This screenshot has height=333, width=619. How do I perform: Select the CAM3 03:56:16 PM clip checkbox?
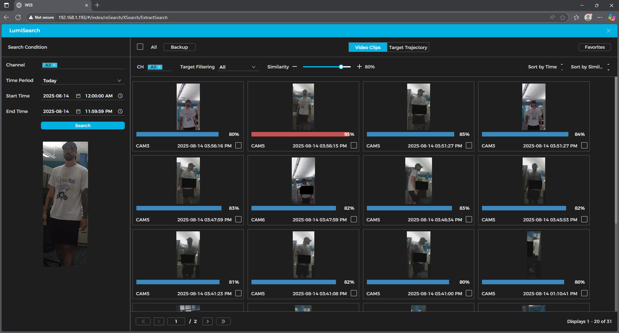[238, 146]
